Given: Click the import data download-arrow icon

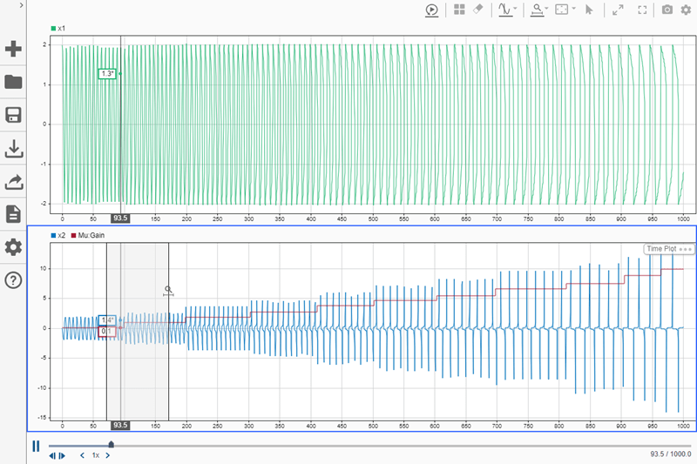Looking at the screenshot, I should 13,149.
